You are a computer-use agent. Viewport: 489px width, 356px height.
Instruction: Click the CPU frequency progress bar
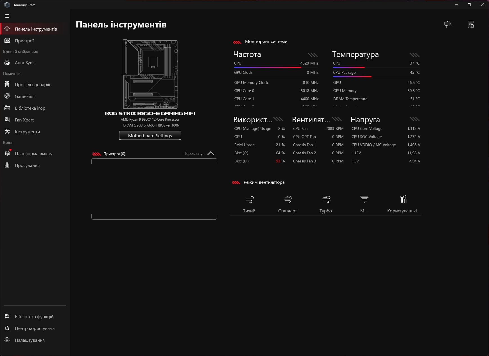click(276, 67)
